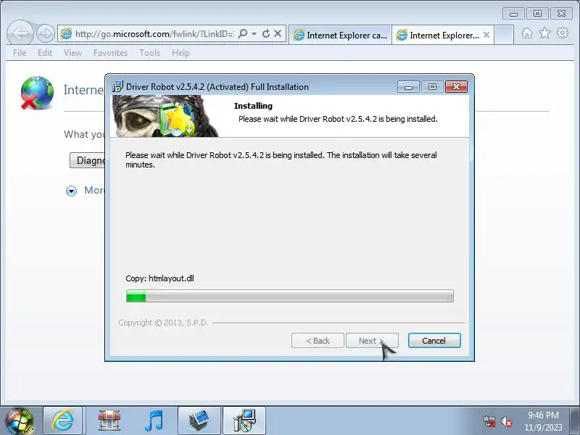This screenshot has height=435, width=580.
Task: Click the Driver Robot installer title icon
Action: pyautogui.click(x=117, y=86)
